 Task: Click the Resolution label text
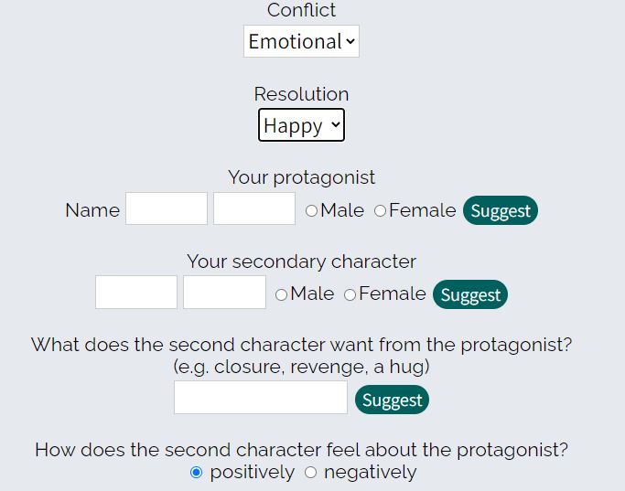tap(301, 94)
